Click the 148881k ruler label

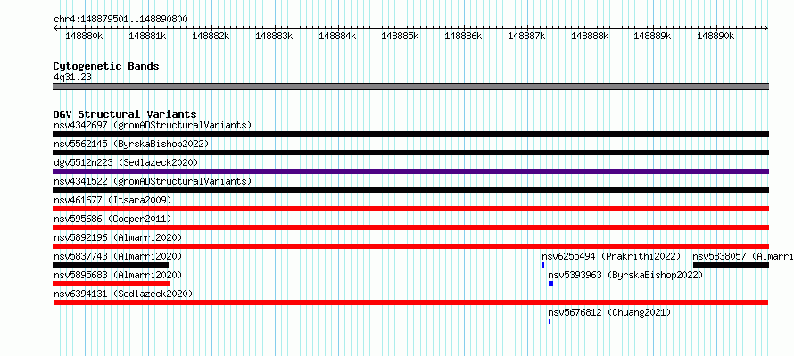coord(148,36)
